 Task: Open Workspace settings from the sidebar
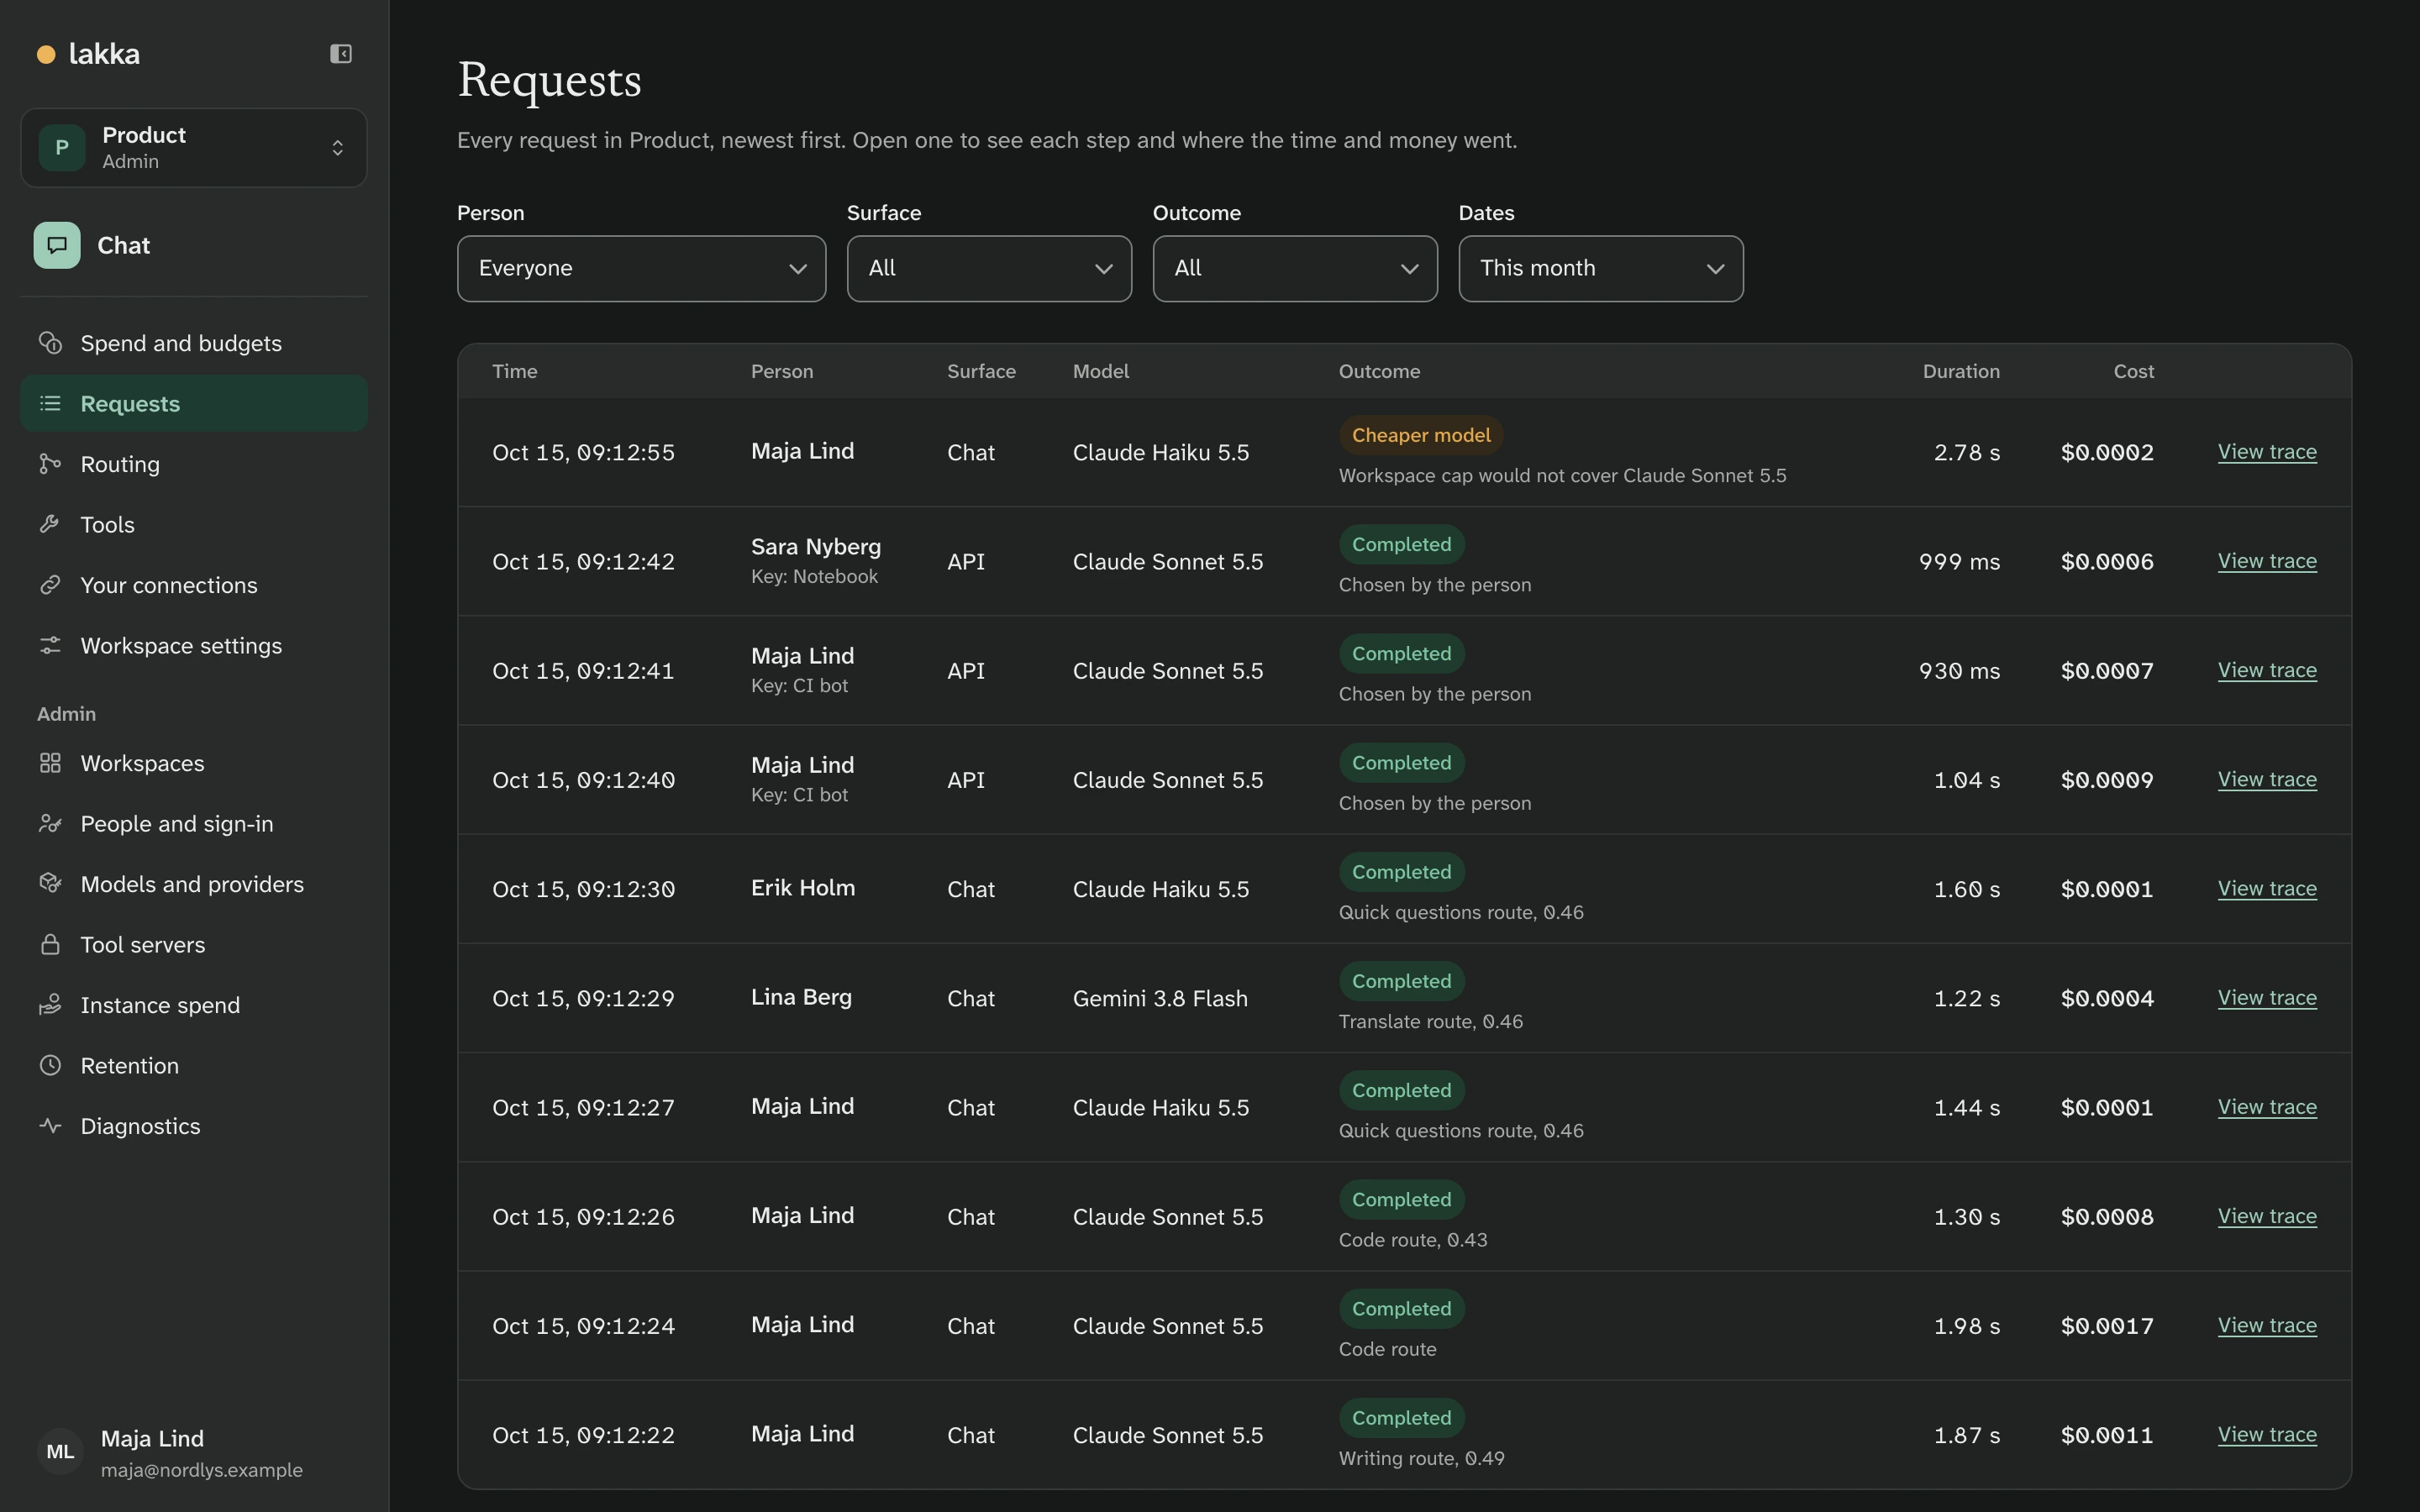[194, 645]
